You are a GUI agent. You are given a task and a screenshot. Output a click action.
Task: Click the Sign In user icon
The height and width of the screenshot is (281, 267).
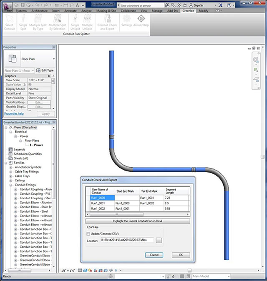coord(191,5)
